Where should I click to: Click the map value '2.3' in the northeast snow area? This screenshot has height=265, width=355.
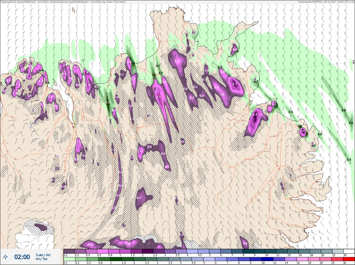[x=235, y=84]
